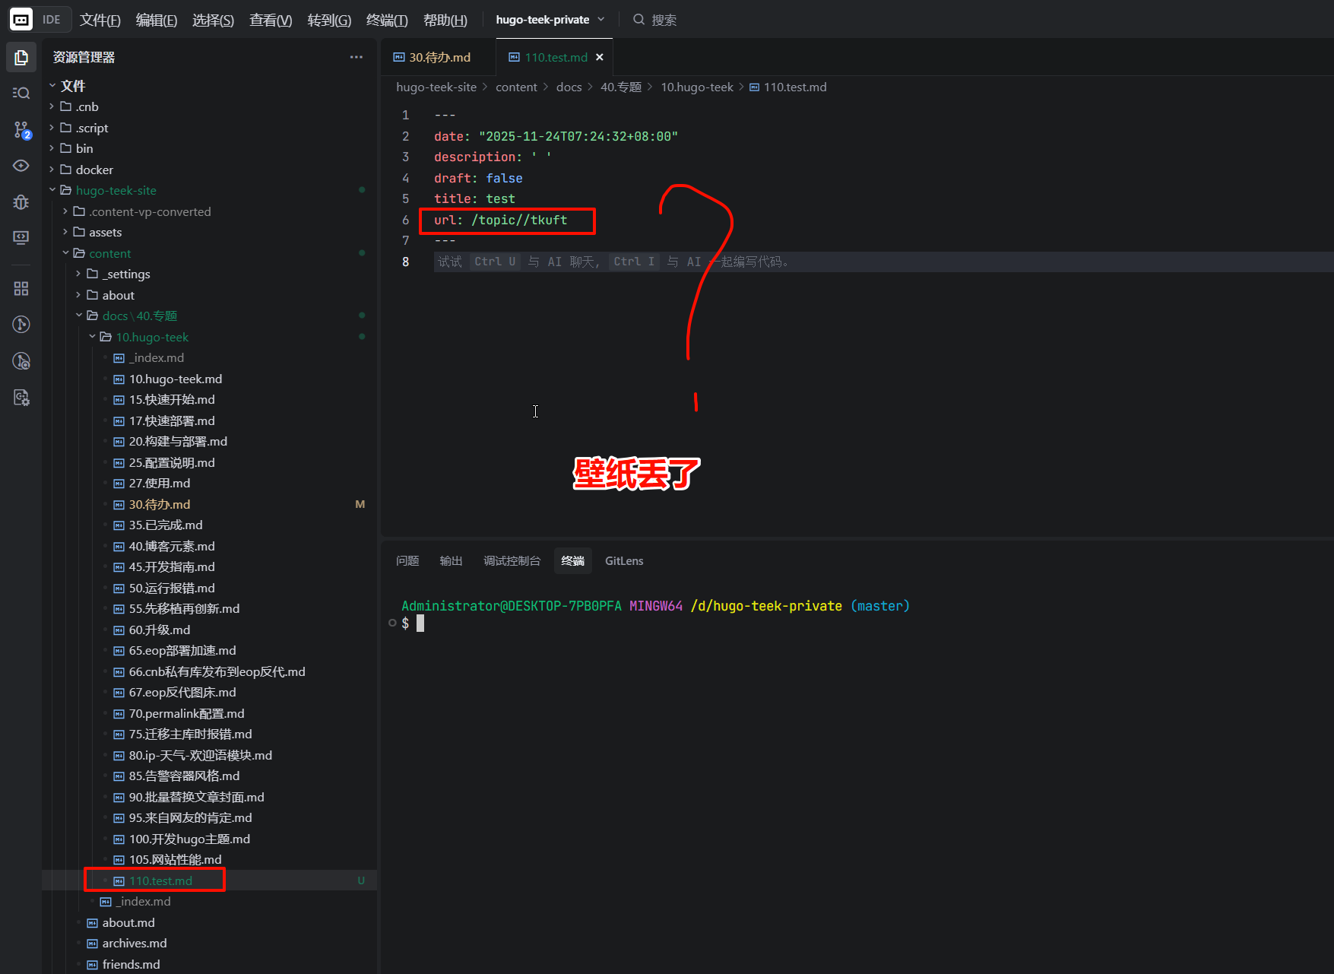Viewport: 1334px width, 974px height.
Task: Click the IDE button in the title bar
Action: 52,20
